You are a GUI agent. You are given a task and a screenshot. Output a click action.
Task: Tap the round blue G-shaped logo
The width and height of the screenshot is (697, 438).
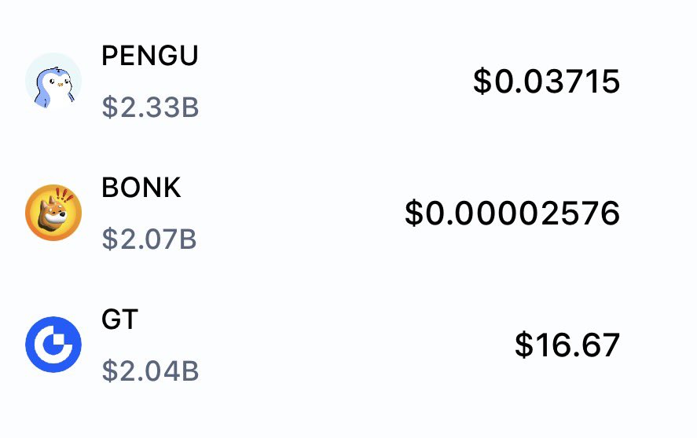click(53, 345)
